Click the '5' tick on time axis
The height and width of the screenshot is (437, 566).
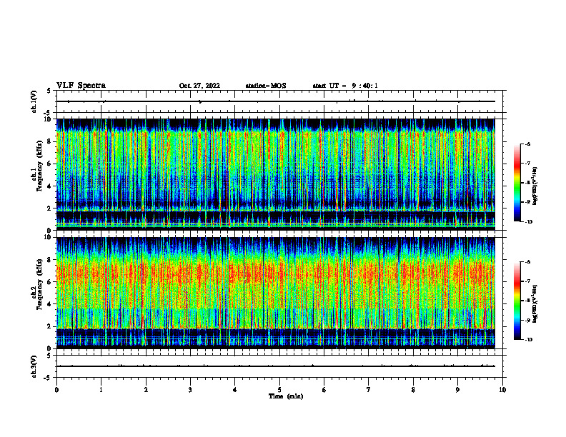click(279, 390)
